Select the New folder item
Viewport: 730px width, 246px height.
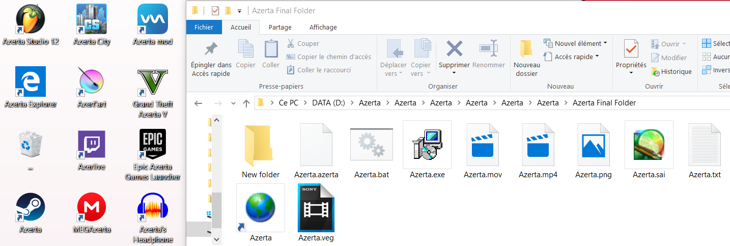[261, 150]
